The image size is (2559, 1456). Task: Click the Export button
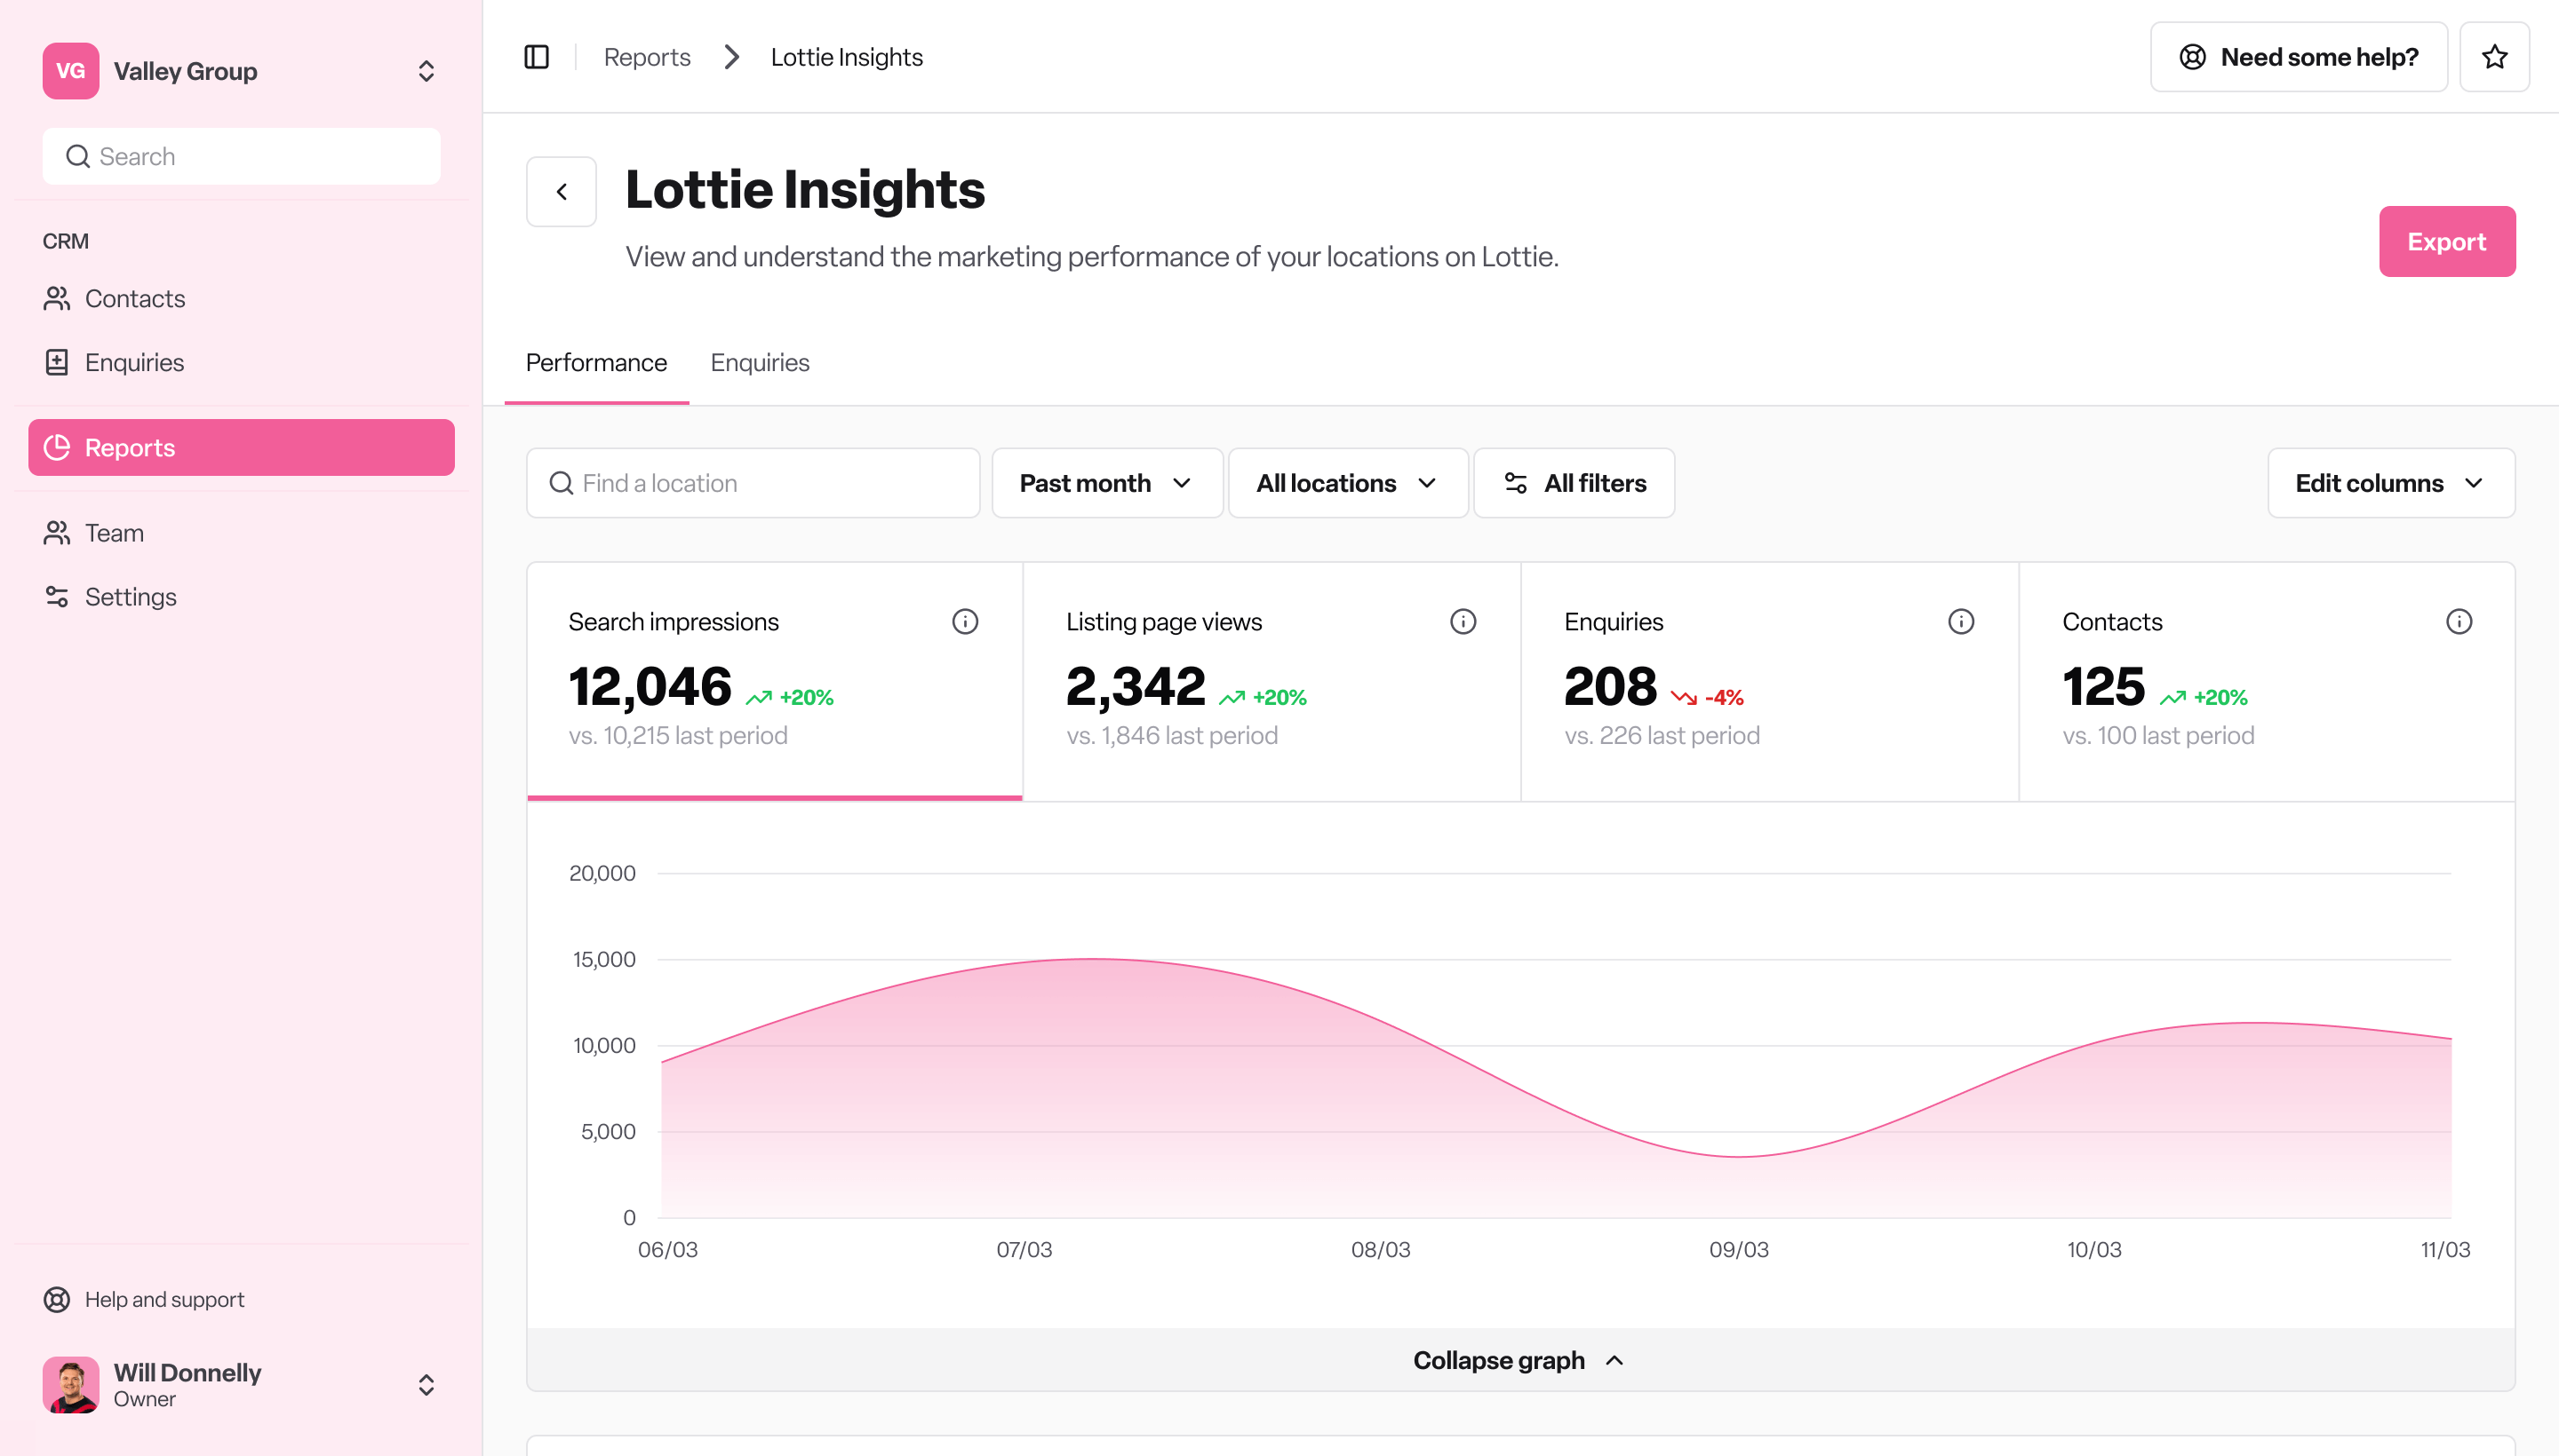tap(2447, 242)
